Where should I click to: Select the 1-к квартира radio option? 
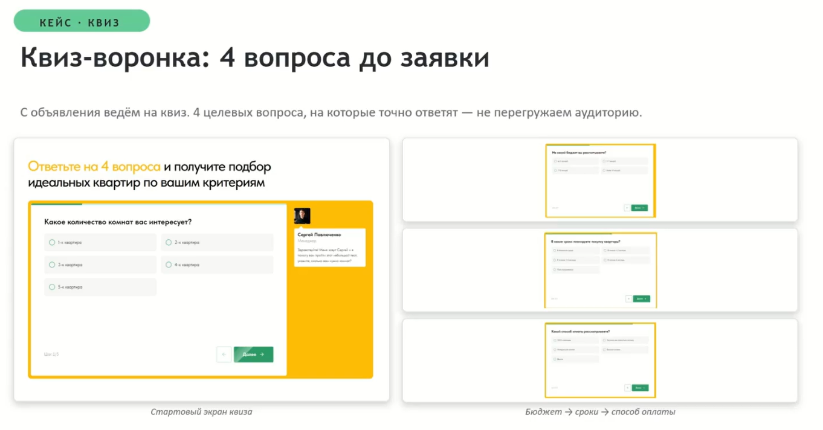coord(100,243)
